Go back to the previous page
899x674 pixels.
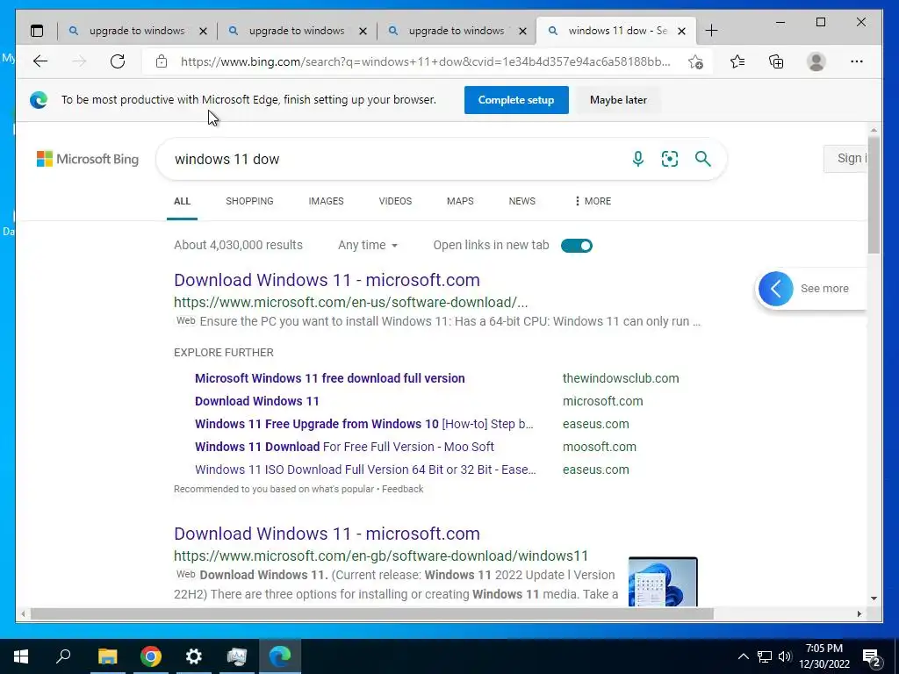(40, 61)
